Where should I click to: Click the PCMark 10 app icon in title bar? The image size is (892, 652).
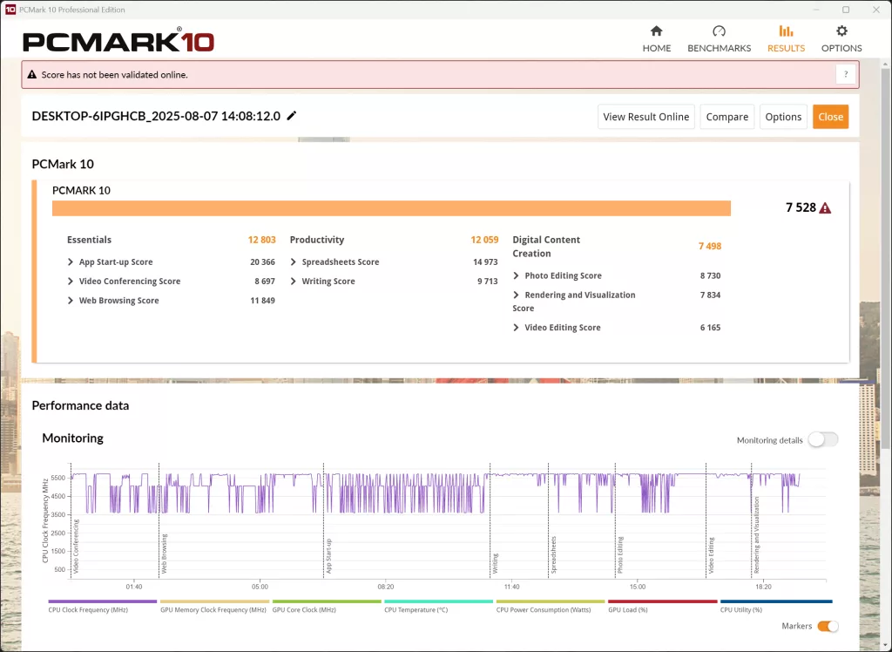coord(10,9)
